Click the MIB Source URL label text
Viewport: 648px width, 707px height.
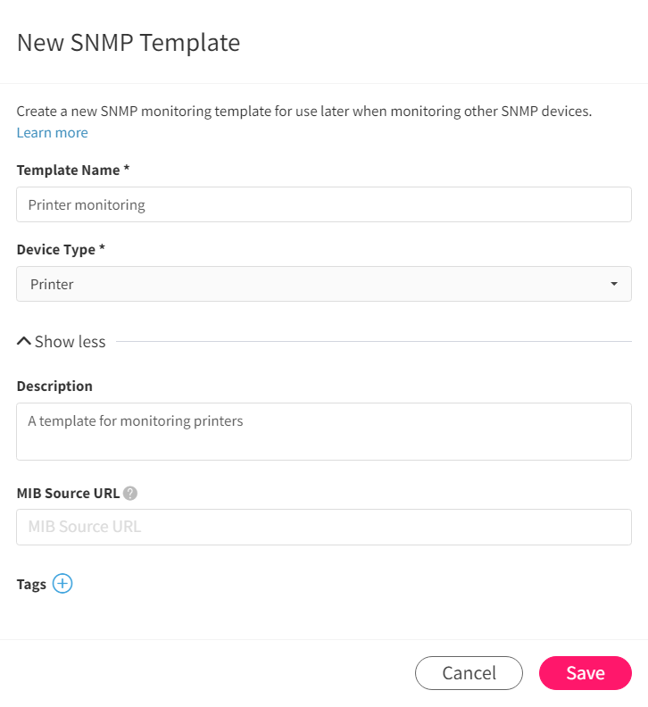tap(68, 494)
